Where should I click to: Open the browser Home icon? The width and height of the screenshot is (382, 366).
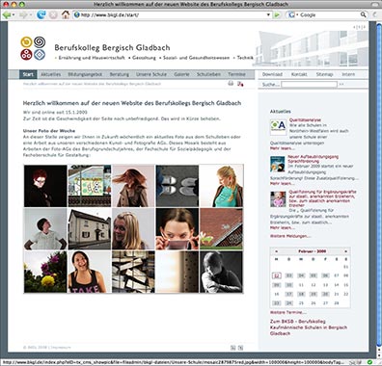pos(66,14)
